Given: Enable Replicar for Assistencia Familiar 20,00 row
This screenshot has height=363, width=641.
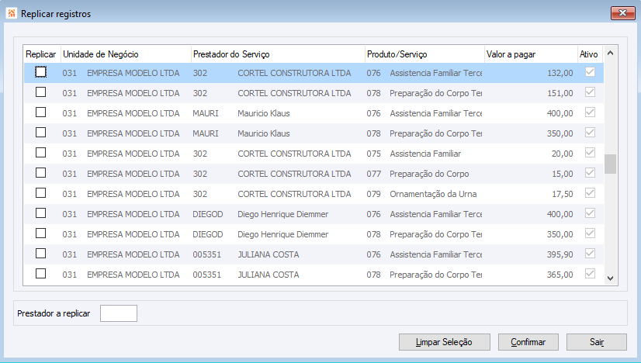Looking at the screenshot, I should (x=40, y=153).
